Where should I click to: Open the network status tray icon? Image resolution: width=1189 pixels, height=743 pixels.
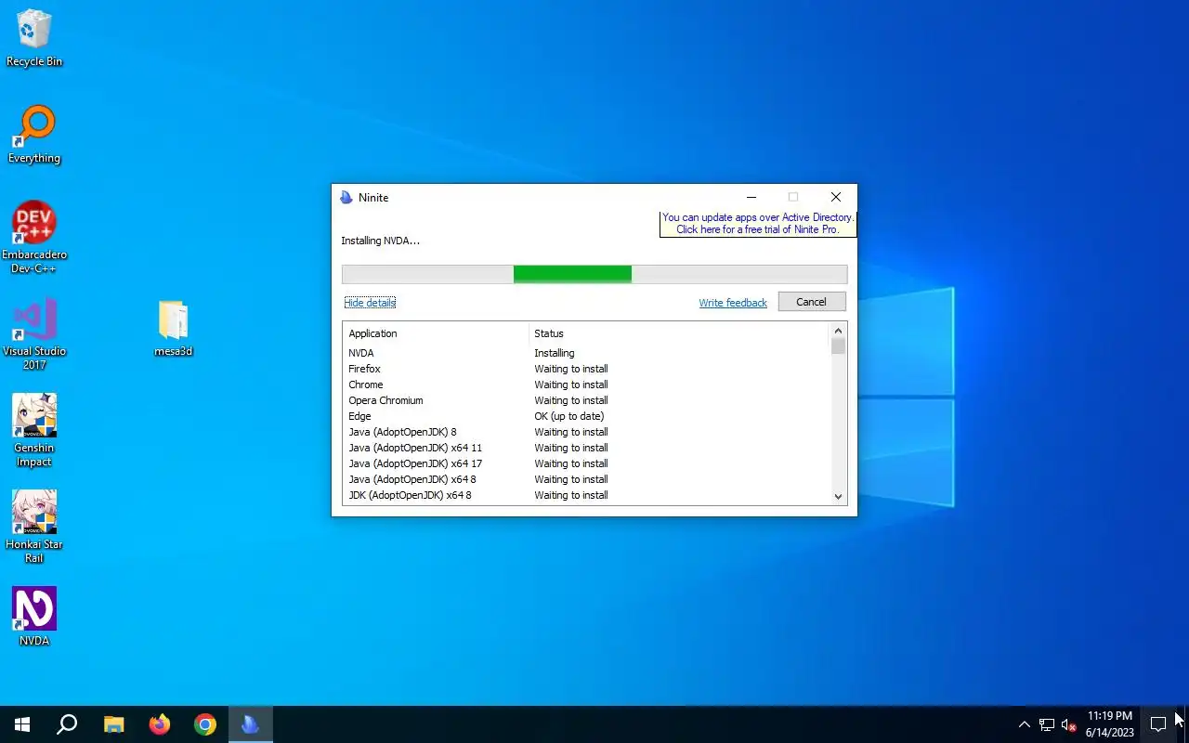click(1047, 724)
